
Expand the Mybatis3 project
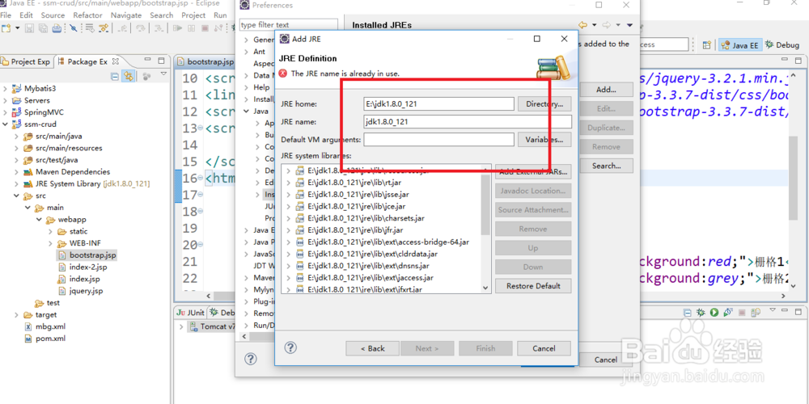(5, 89)
